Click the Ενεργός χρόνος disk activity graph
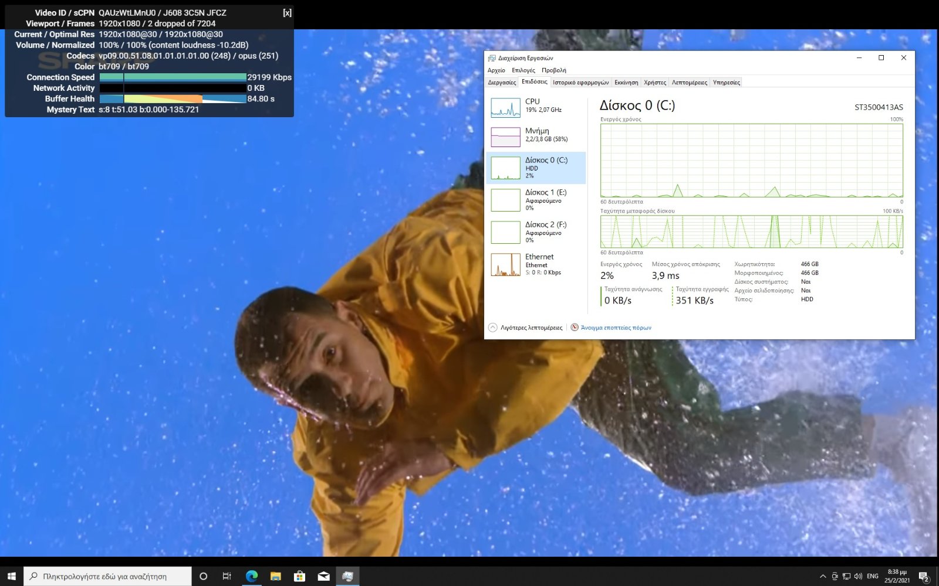The width and height of the screenshot is (939, 586). point(752,160)
